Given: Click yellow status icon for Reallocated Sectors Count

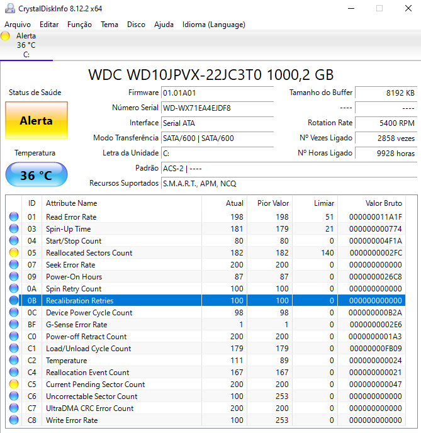Looking at the screenshot, I should pyautogui.click(x=14, y=252).
